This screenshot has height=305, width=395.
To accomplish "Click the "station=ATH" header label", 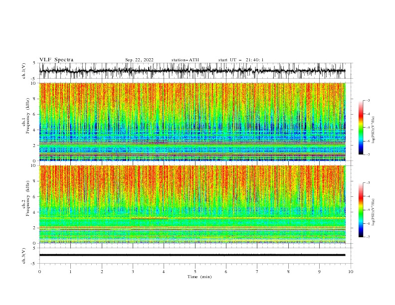I will 185,60.
